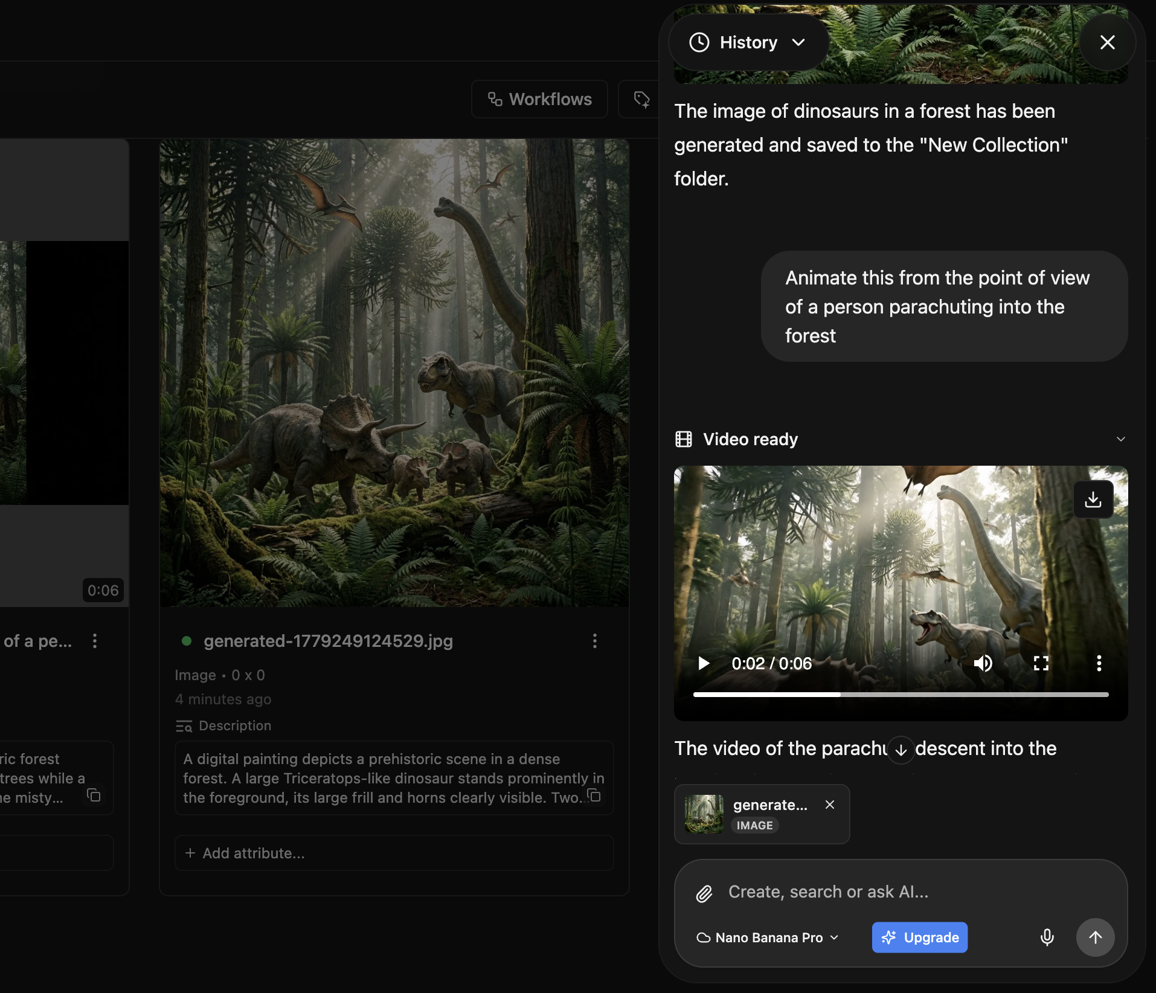Open options menu for the video card
Viewport: 1156px width, 993px height.
(94, 641)
